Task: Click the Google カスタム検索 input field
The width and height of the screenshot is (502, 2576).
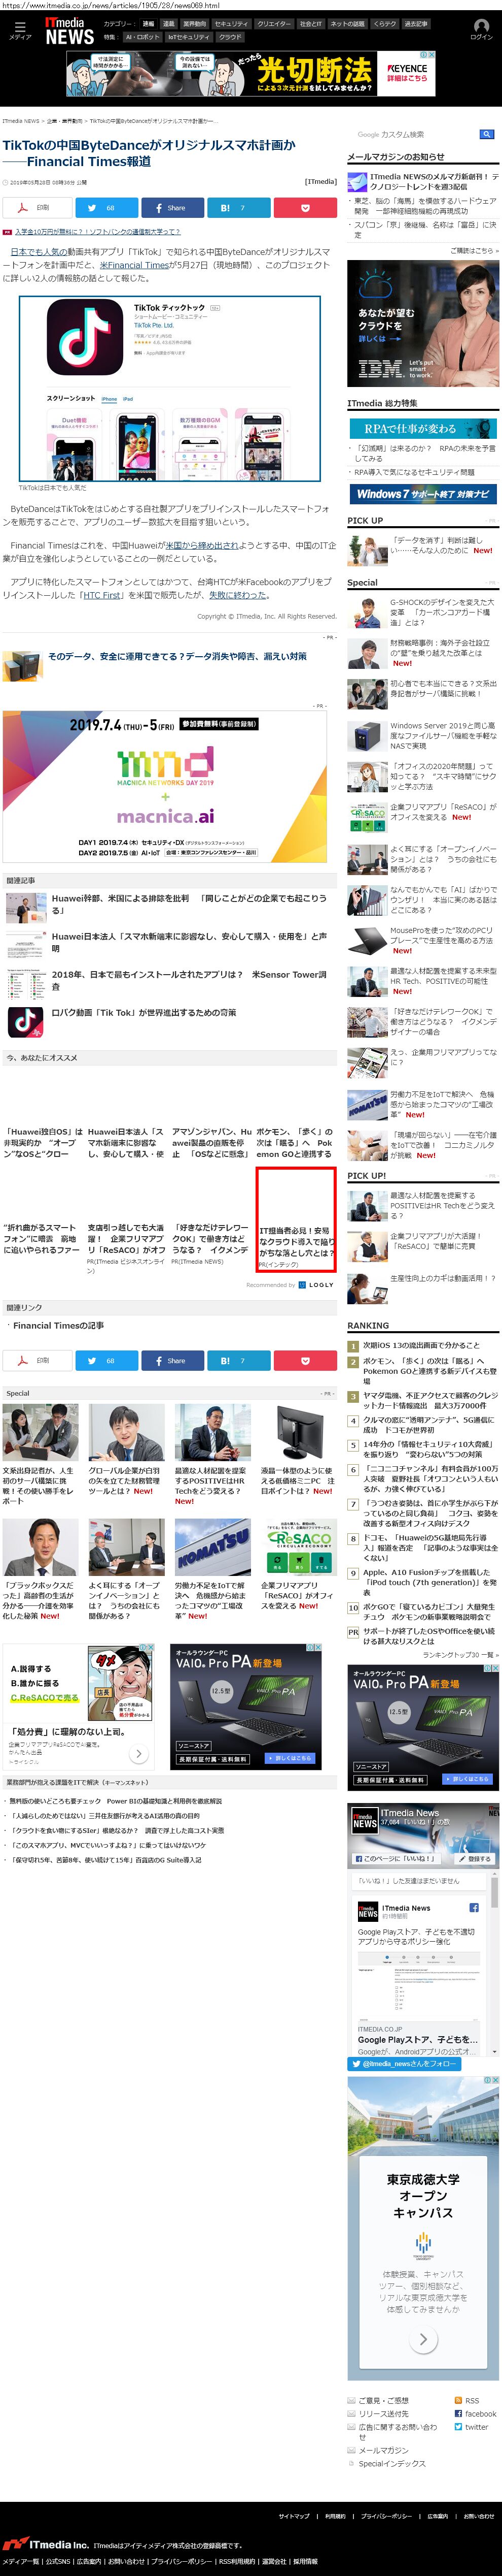Action: tap(416, 134)
